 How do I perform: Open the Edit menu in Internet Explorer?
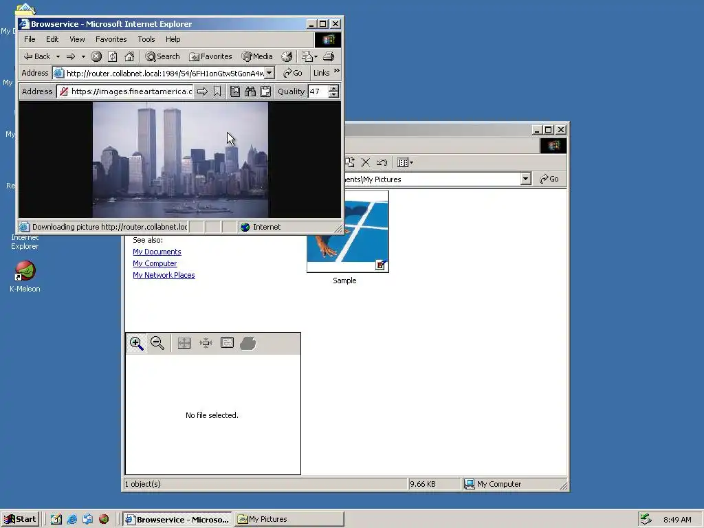pyautogui.click(x=52, y=39)
